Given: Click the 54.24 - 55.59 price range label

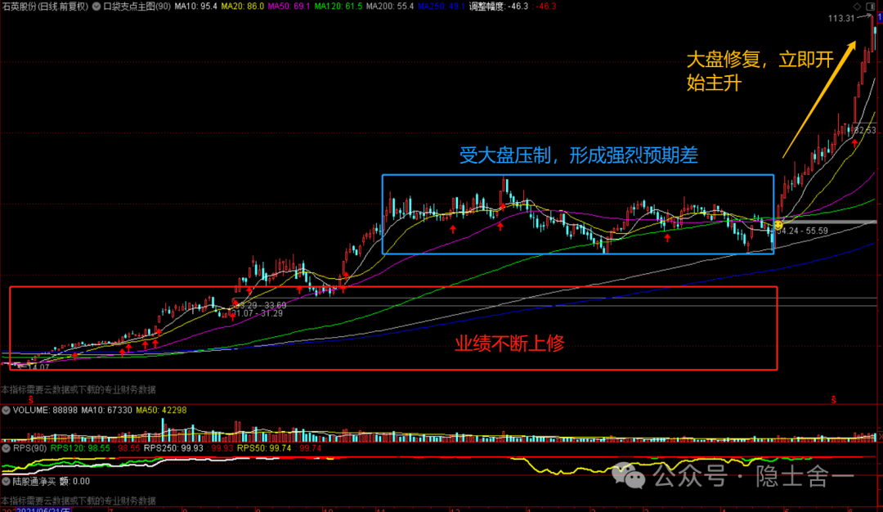Looking at the screenshot, I should (x=803, y=231).
